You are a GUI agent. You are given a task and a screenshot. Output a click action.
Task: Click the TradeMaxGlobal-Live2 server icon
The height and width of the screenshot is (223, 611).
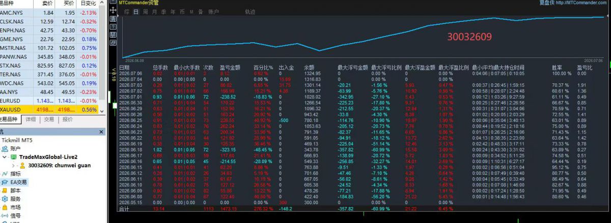tap(14, 157)
